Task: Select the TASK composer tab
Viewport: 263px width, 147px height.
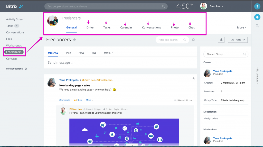Action: tap(68, 53)
